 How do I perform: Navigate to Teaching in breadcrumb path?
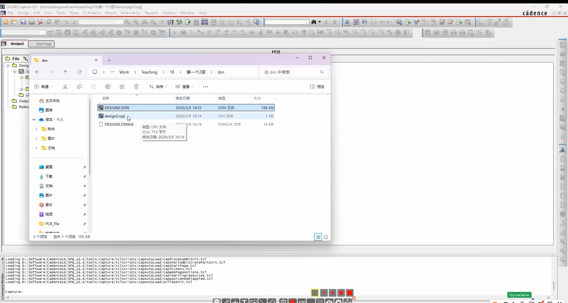[149, 72]
